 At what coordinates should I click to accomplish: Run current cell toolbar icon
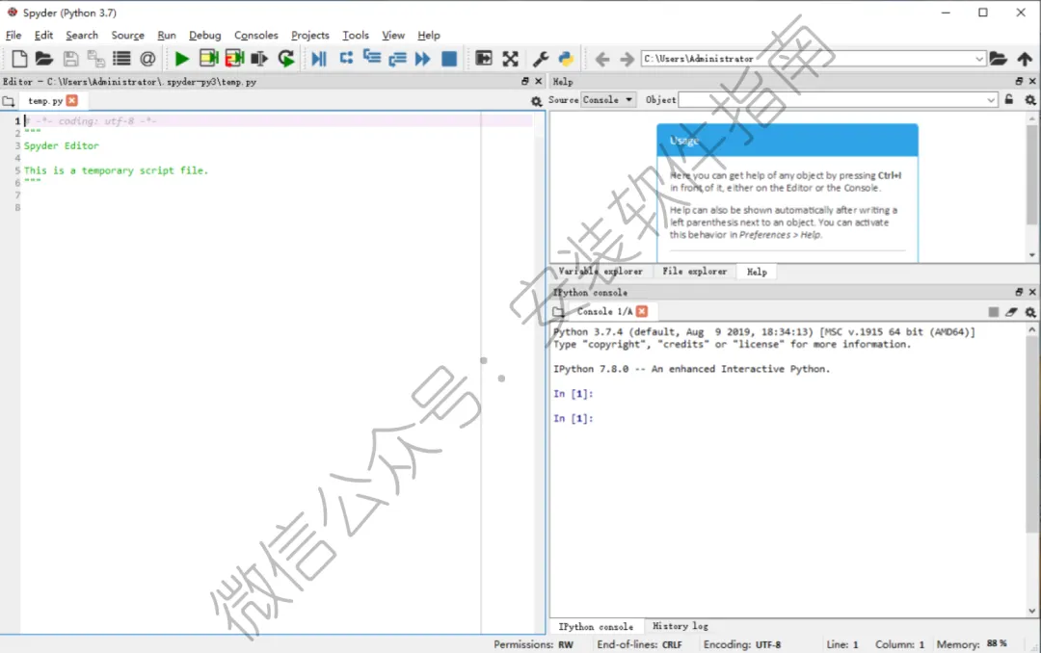click(x=208, y=59)
